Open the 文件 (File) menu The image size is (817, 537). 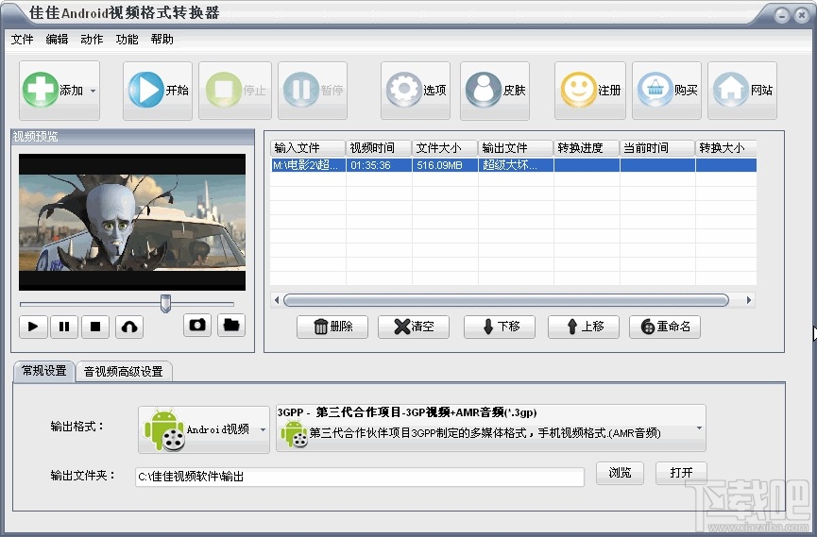pos(23,39)
